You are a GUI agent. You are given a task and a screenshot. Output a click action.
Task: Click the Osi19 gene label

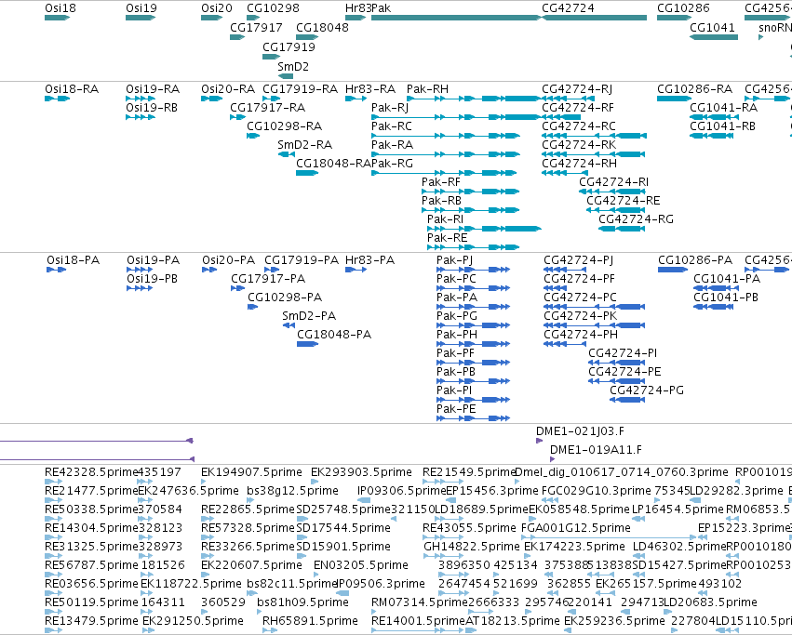[x=141, y=8]
